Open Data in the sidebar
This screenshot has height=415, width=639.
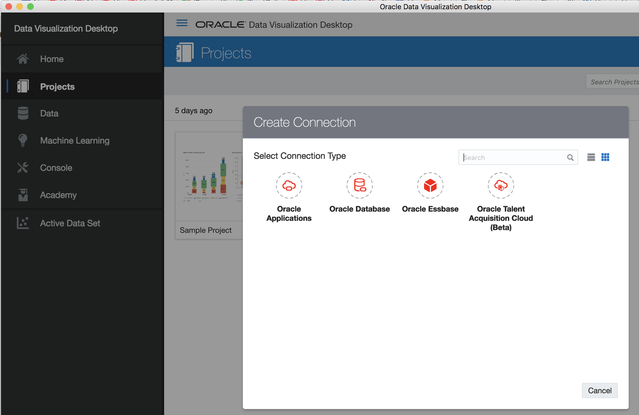pyautogui.click(x=82, y=113)
